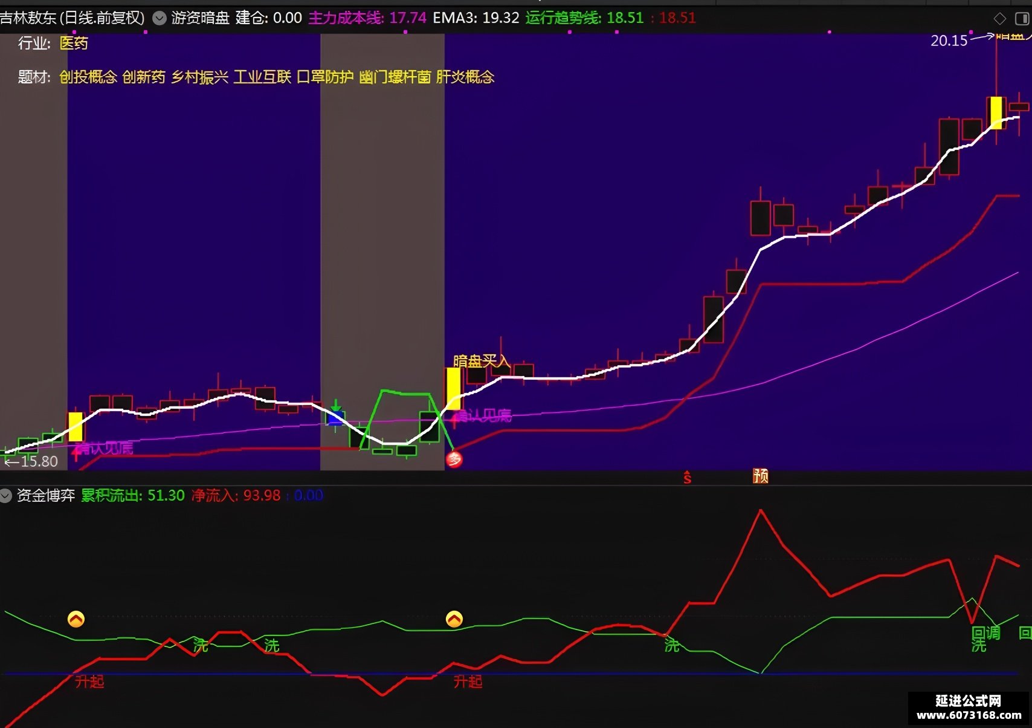This screenshot has width=1032, height=728.
Task: Click the 运行趋势线 legend label
Action: [x=563, y=18]
